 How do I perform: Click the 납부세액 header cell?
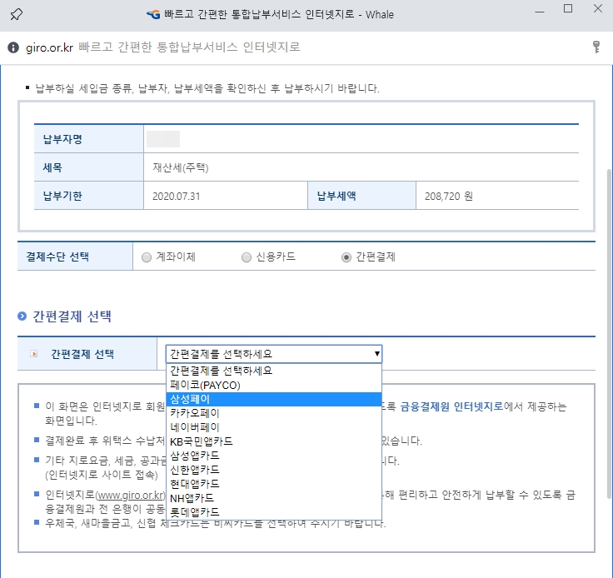click(x=361, y=196)
